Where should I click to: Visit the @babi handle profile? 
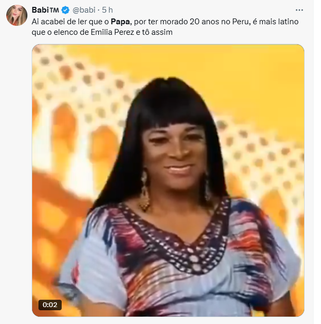(84, 10)
